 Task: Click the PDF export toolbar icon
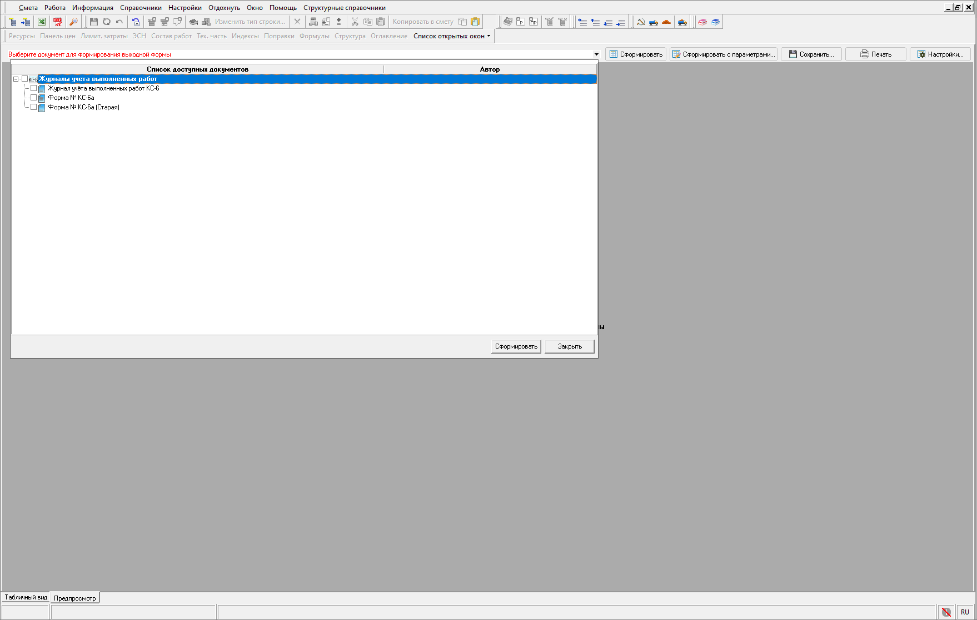(58, 22)
